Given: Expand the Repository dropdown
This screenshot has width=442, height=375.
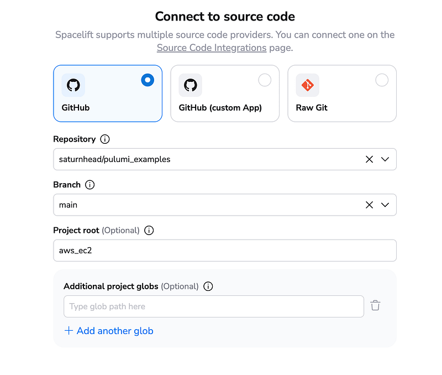Looking at the screenshot, I should point(385,159).
